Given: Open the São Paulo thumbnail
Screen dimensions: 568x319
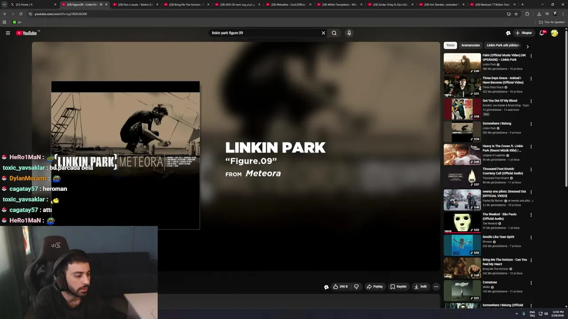Looking at the screenshot, I should [x=462, y=222].
